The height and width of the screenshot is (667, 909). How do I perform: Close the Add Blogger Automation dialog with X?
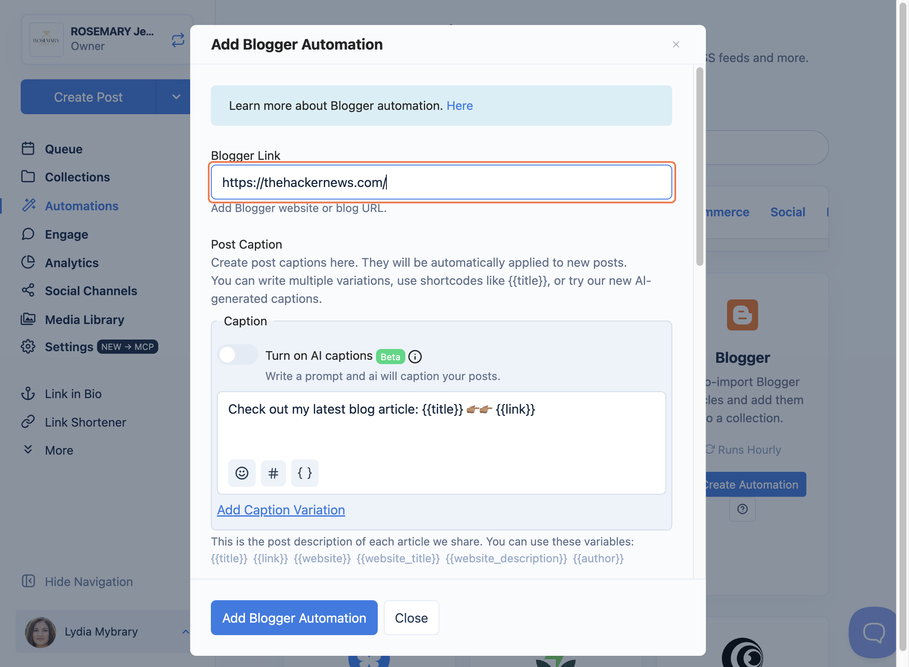coord(676,44)
